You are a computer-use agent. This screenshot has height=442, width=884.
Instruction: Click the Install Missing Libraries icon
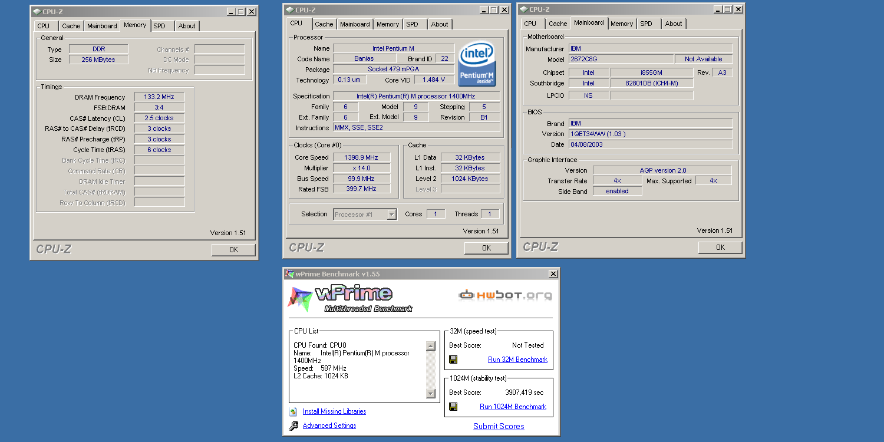[293, 411]
